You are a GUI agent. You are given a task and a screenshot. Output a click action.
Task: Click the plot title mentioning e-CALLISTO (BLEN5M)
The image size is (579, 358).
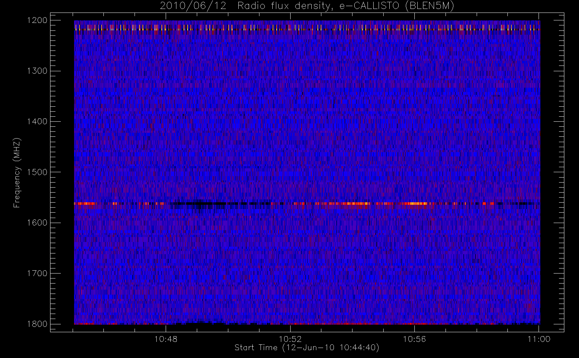coord(307,6)
